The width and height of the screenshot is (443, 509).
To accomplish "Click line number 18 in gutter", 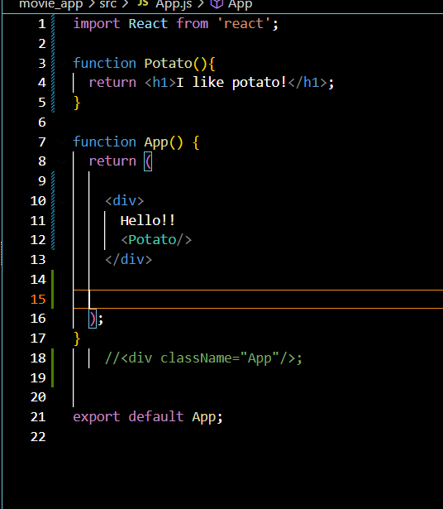I will click(38, 358).
